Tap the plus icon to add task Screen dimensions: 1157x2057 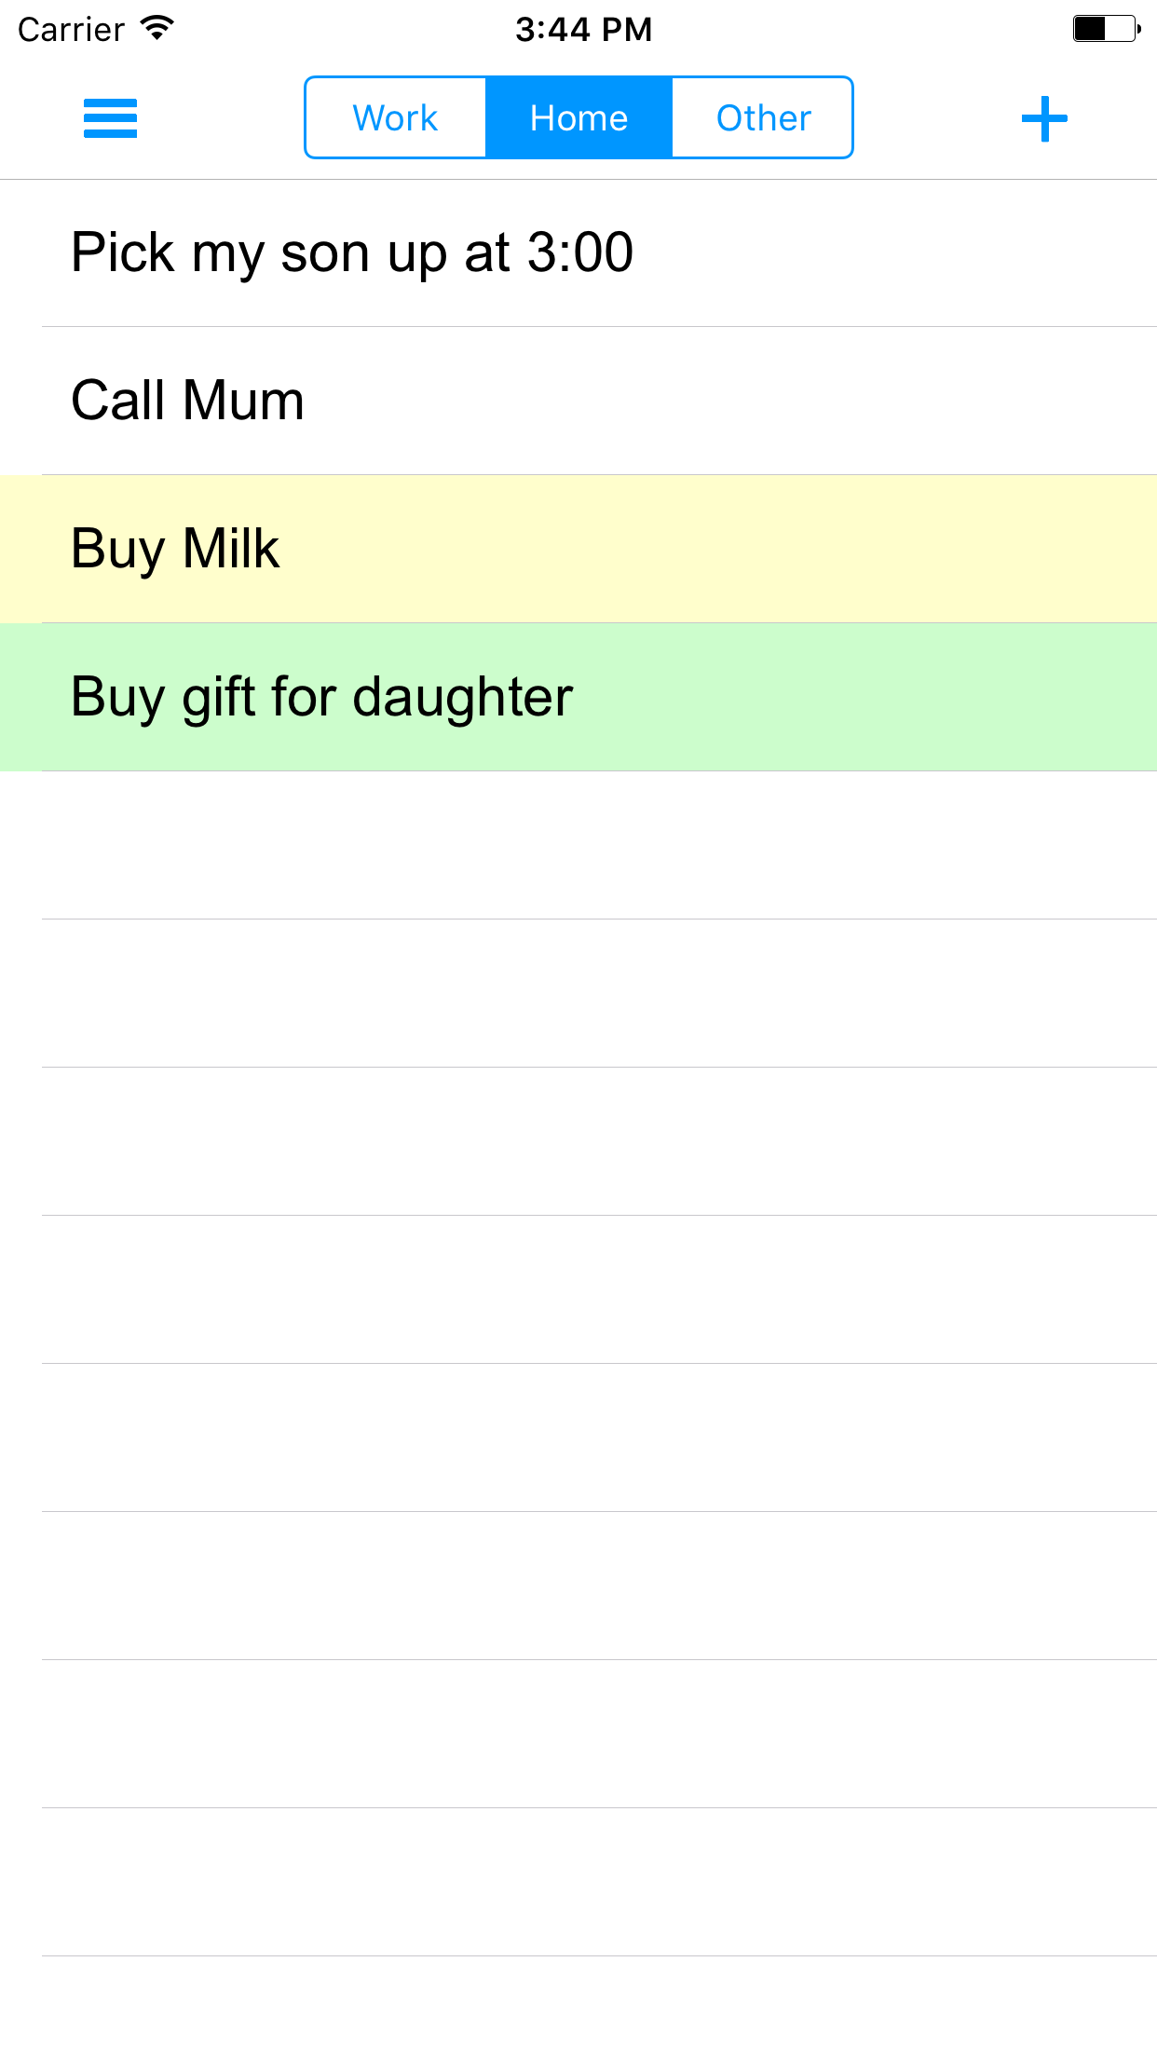click(x=1043, y=118)
